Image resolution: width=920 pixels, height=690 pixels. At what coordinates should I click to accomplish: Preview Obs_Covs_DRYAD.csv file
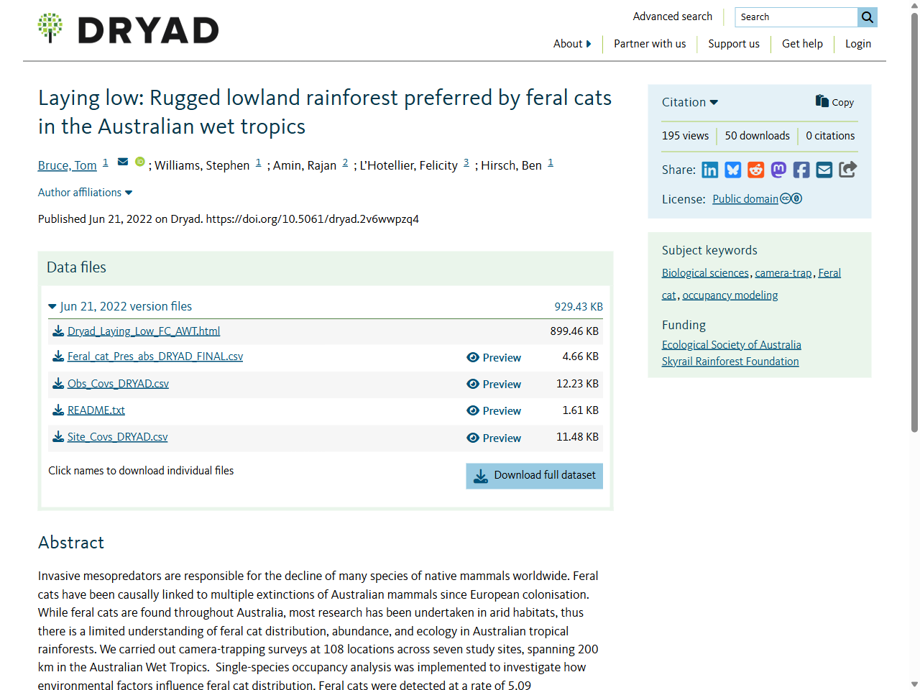[494, 385]
